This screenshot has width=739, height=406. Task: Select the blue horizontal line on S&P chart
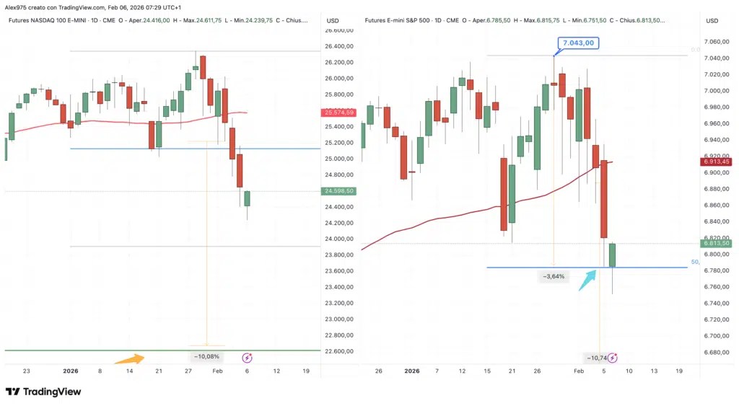587,268
